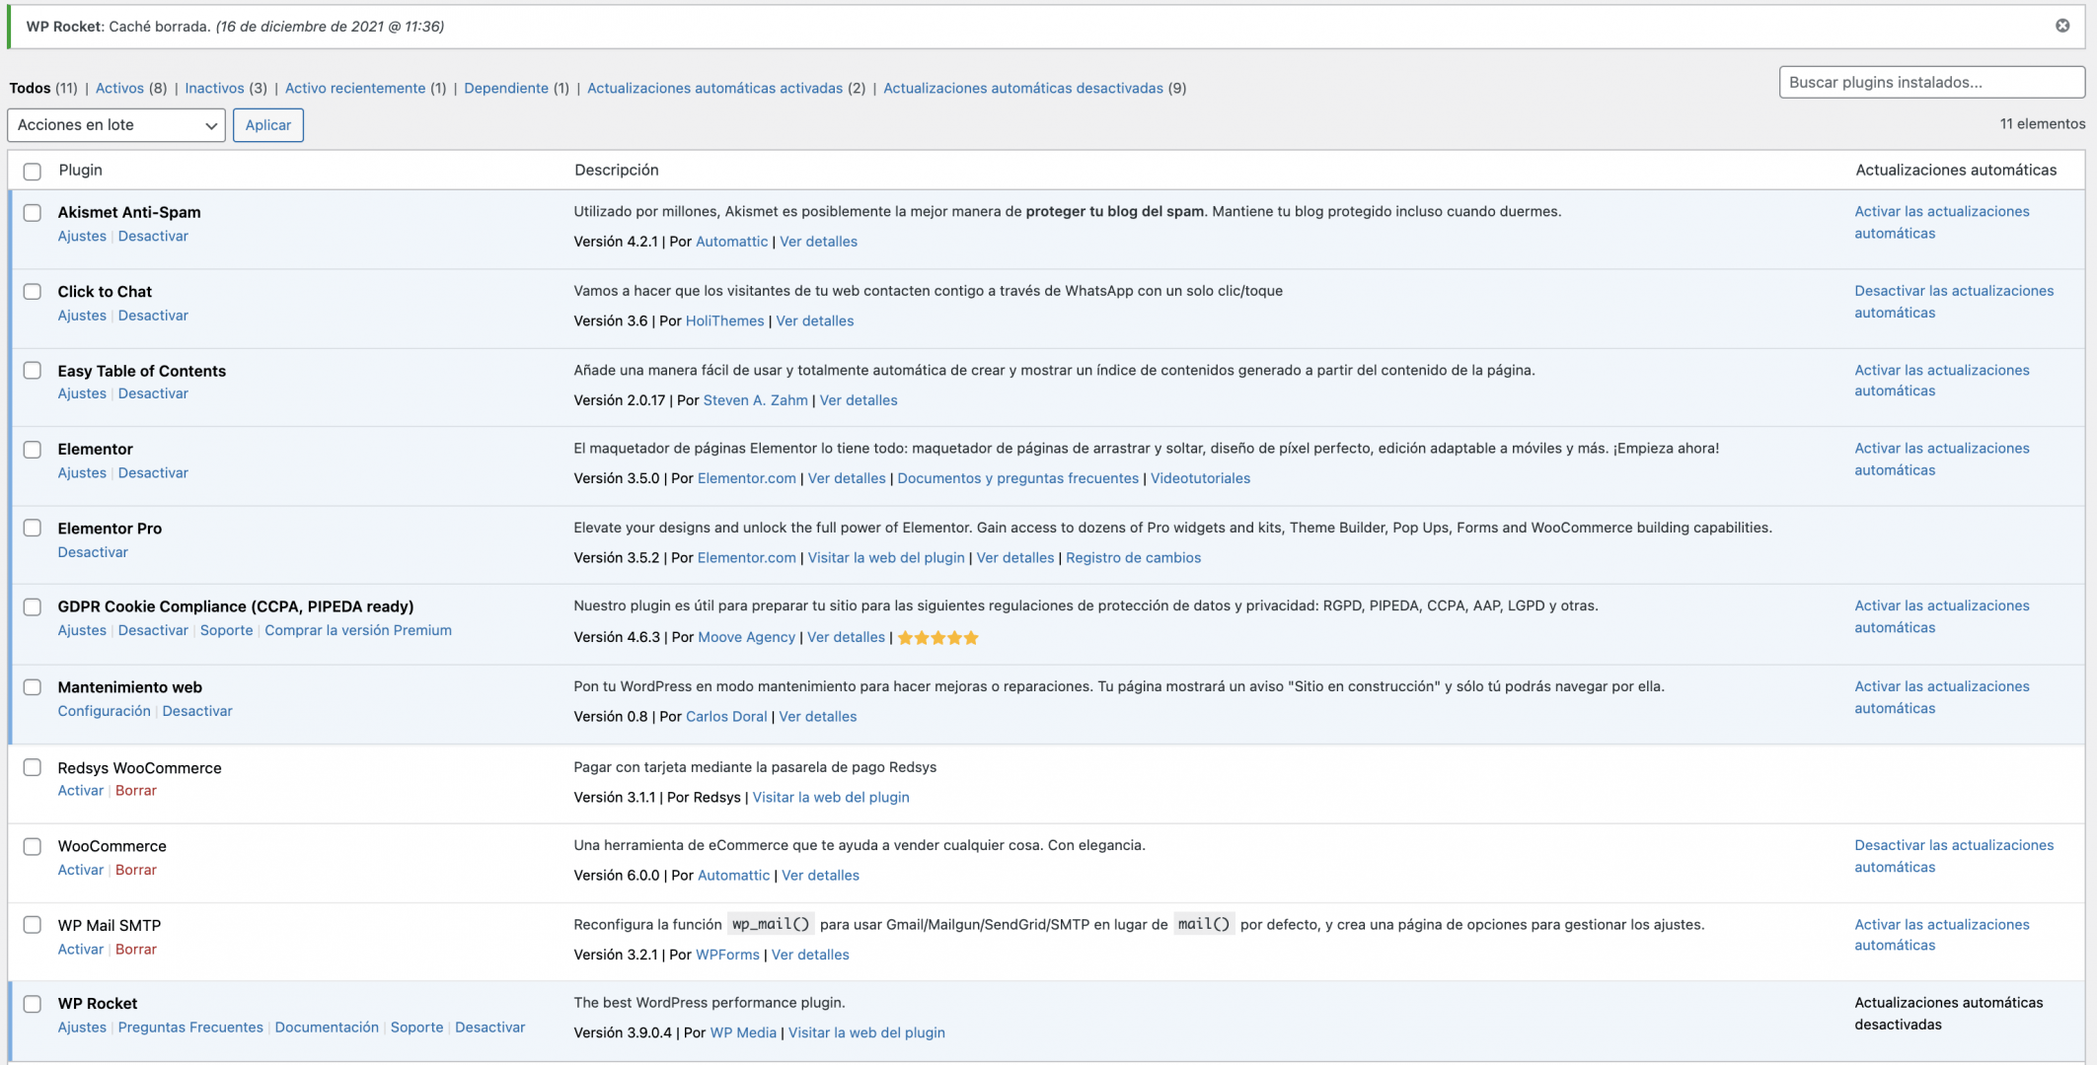Select the Click to Chat checkbox
Image resolution: width=2097 pixels, height=1065 pixels.
33,292
